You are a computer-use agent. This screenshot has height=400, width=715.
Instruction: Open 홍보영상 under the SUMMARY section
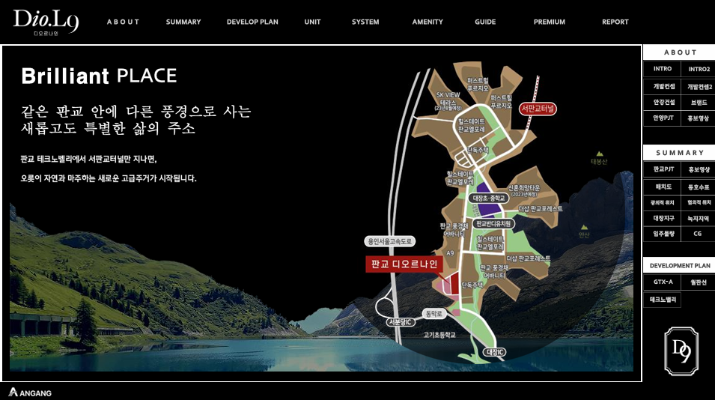point(699,169)
